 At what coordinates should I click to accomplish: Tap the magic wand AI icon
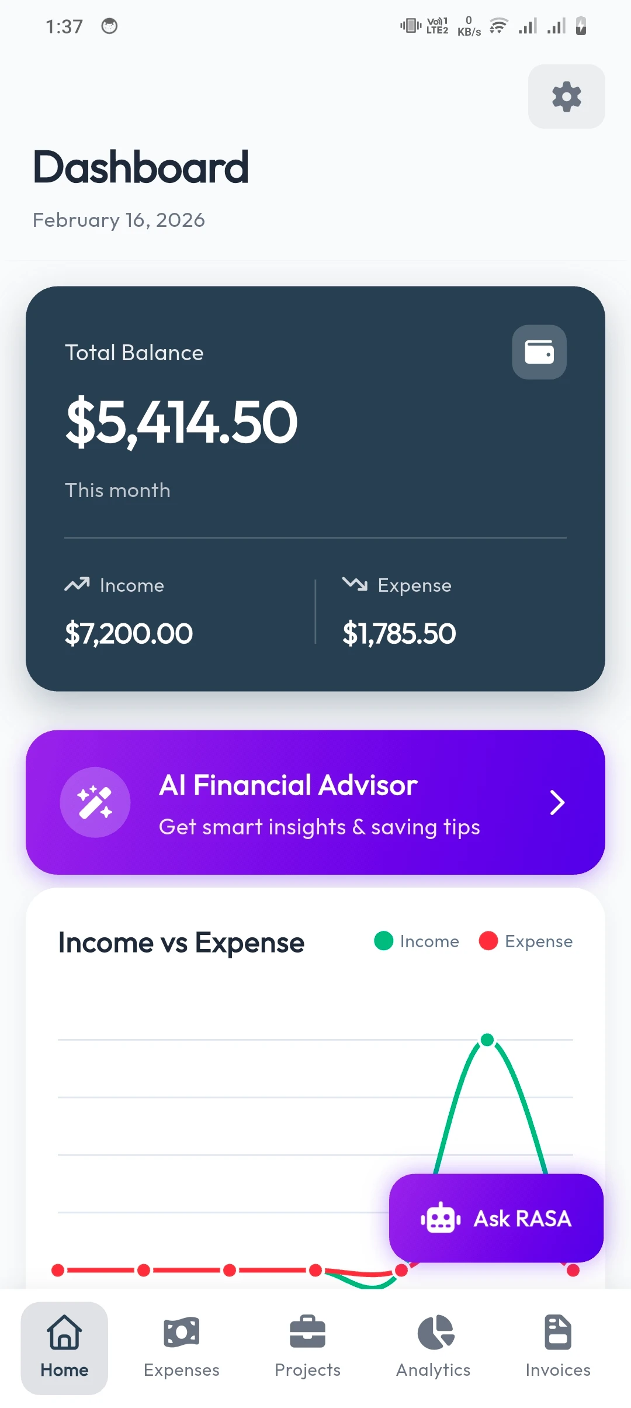coord(95,802)
